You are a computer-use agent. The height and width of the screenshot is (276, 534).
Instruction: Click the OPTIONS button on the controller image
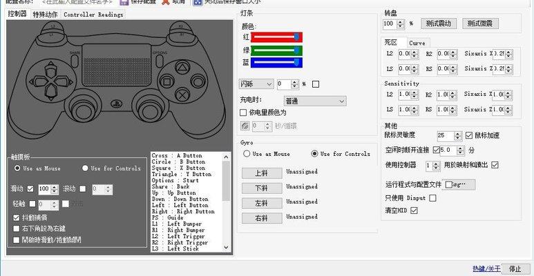coord(160,61)
